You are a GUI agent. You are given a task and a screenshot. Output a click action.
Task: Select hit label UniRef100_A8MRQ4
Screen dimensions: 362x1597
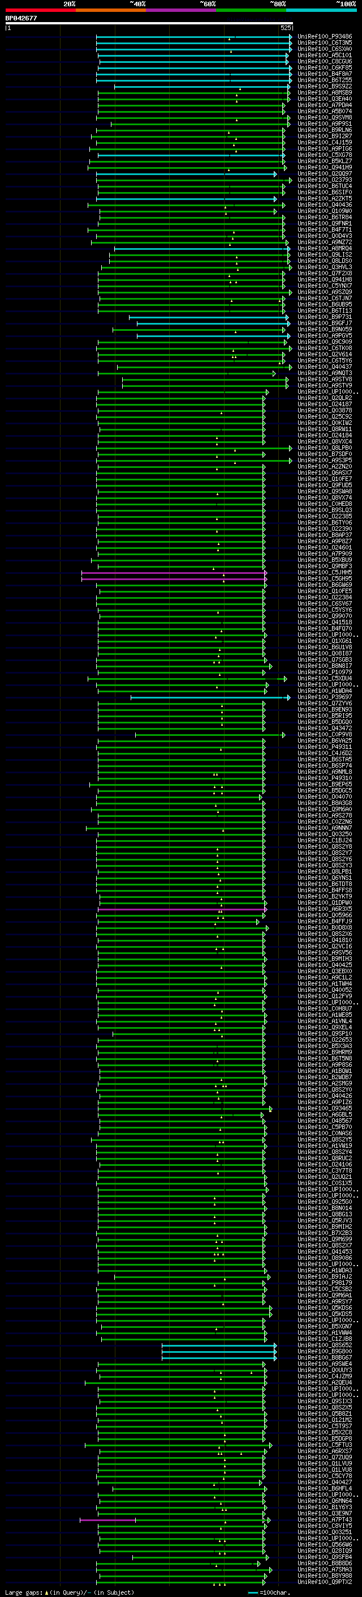pos(325,249)
